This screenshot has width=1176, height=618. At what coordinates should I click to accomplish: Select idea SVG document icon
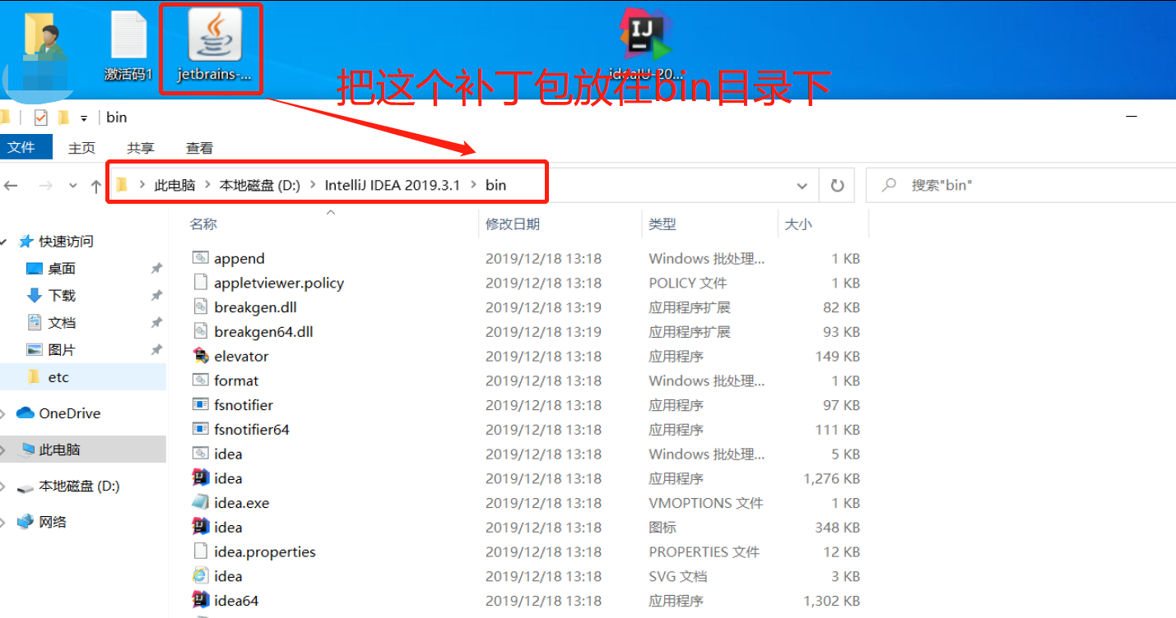coord(201,575)
